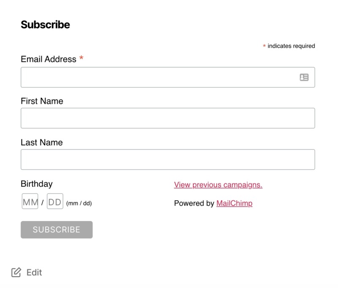The height and width of the screenshot is (288, 338).
Task: Click the contact card autofill icon
Action: point(304,77)
